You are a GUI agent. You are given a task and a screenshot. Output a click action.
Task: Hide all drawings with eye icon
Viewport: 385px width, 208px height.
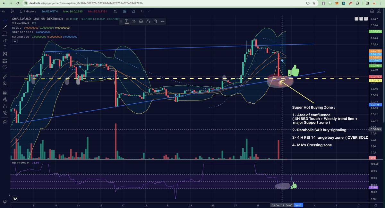click(4, 113)
